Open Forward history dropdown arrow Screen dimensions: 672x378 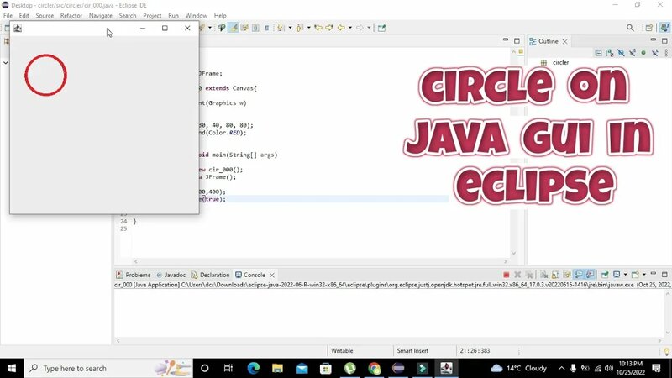click(x=369, y=28)
